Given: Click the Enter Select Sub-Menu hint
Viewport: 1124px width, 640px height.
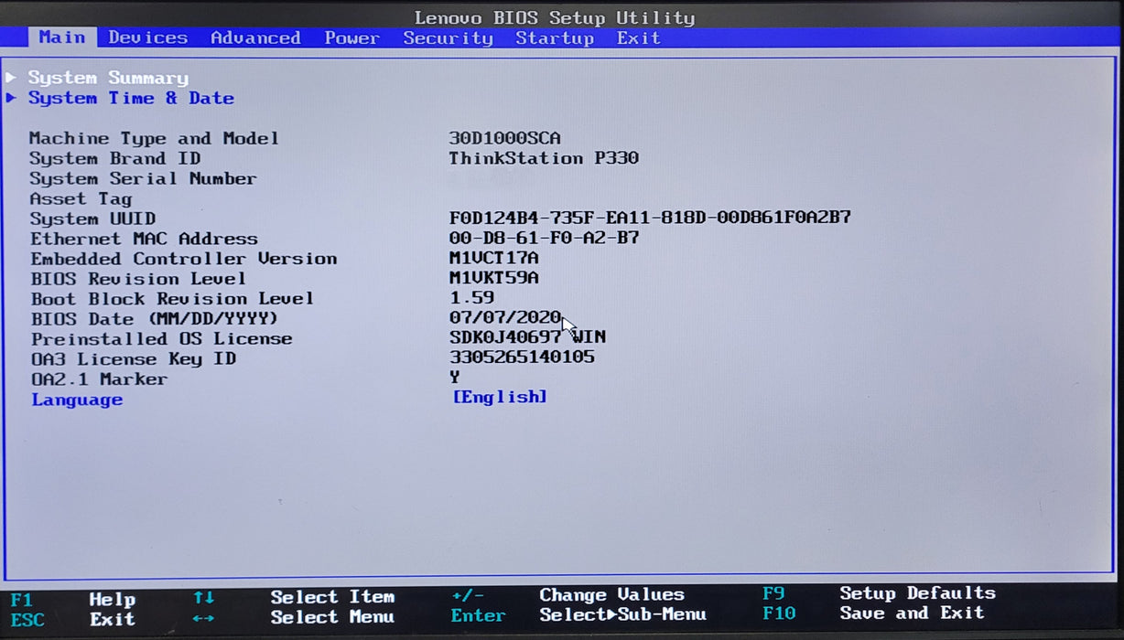Looking at the screenshot, I should [x=578, y=615].
